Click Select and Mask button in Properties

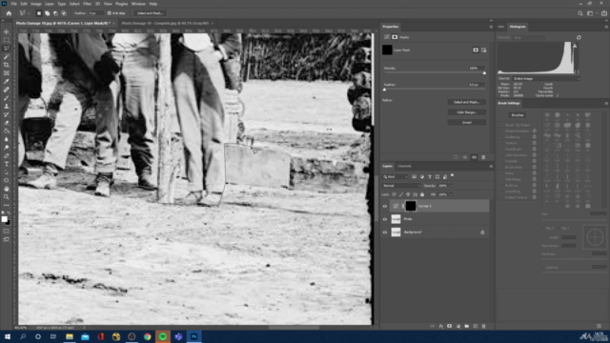point(466,102)
